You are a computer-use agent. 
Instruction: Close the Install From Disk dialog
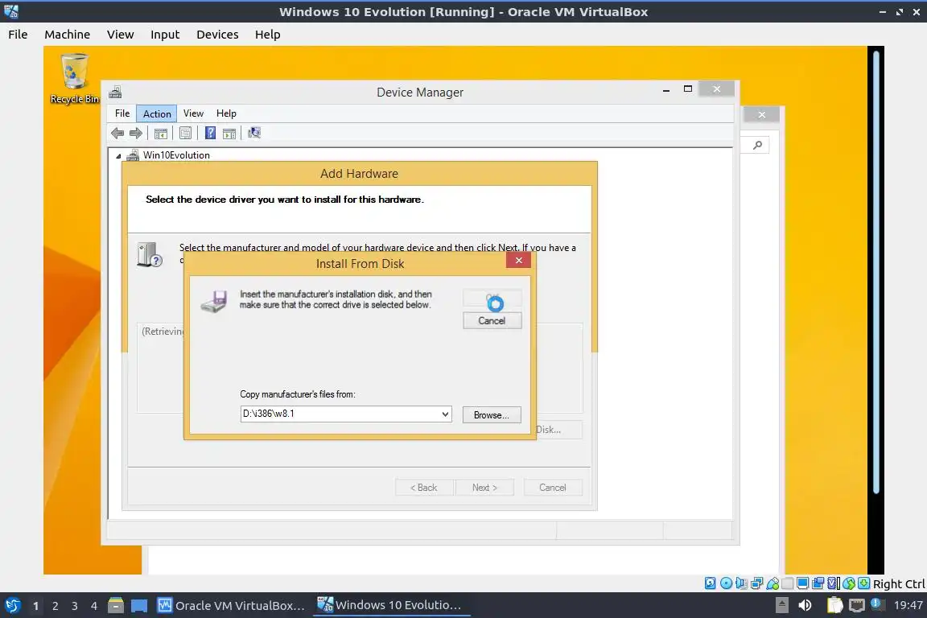(x=518, y=260)
